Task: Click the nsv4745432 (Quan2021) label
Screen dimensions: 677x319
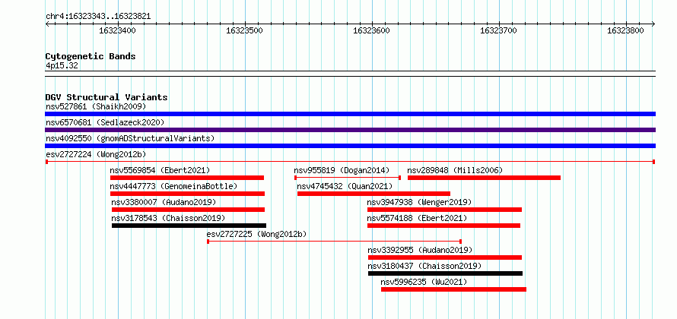Action: click(345, 186)
